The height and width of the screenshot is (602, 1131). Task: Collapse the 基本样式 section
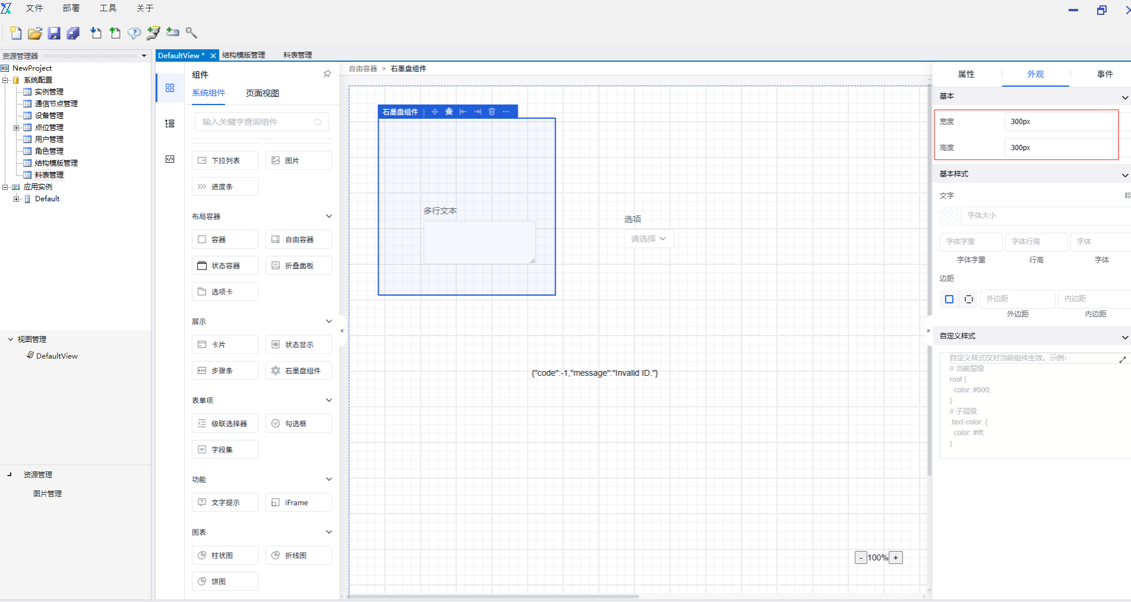pyautogui.click(x=1124, y=175)
